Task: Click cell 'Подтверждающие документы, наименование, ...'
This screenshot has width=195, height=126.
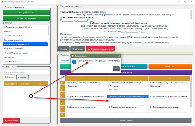Action: click(x=169, y=83)
